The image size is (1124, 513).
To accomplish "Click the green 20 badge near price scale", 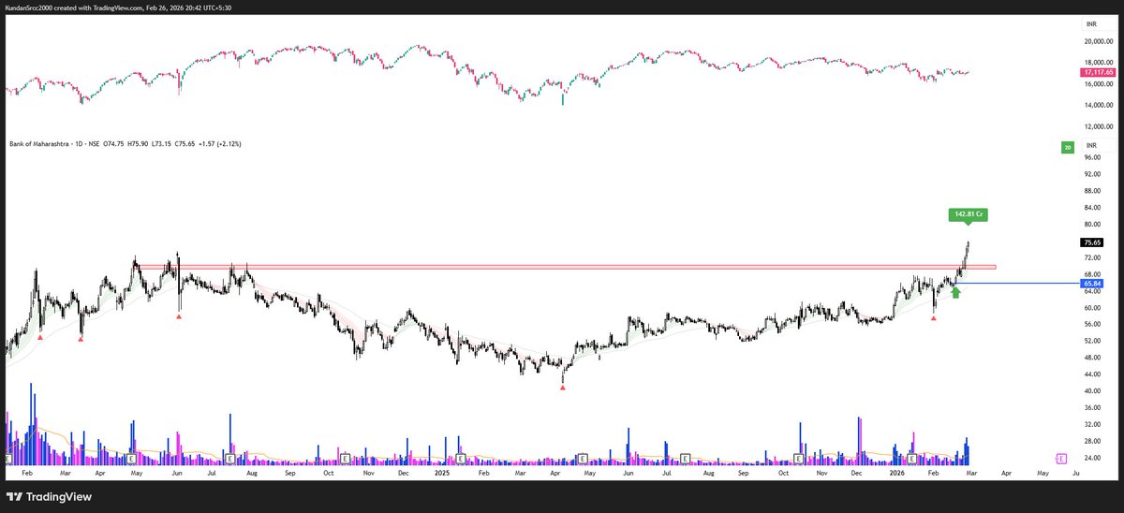I will pyautogui.click(x=1067, y=148).
